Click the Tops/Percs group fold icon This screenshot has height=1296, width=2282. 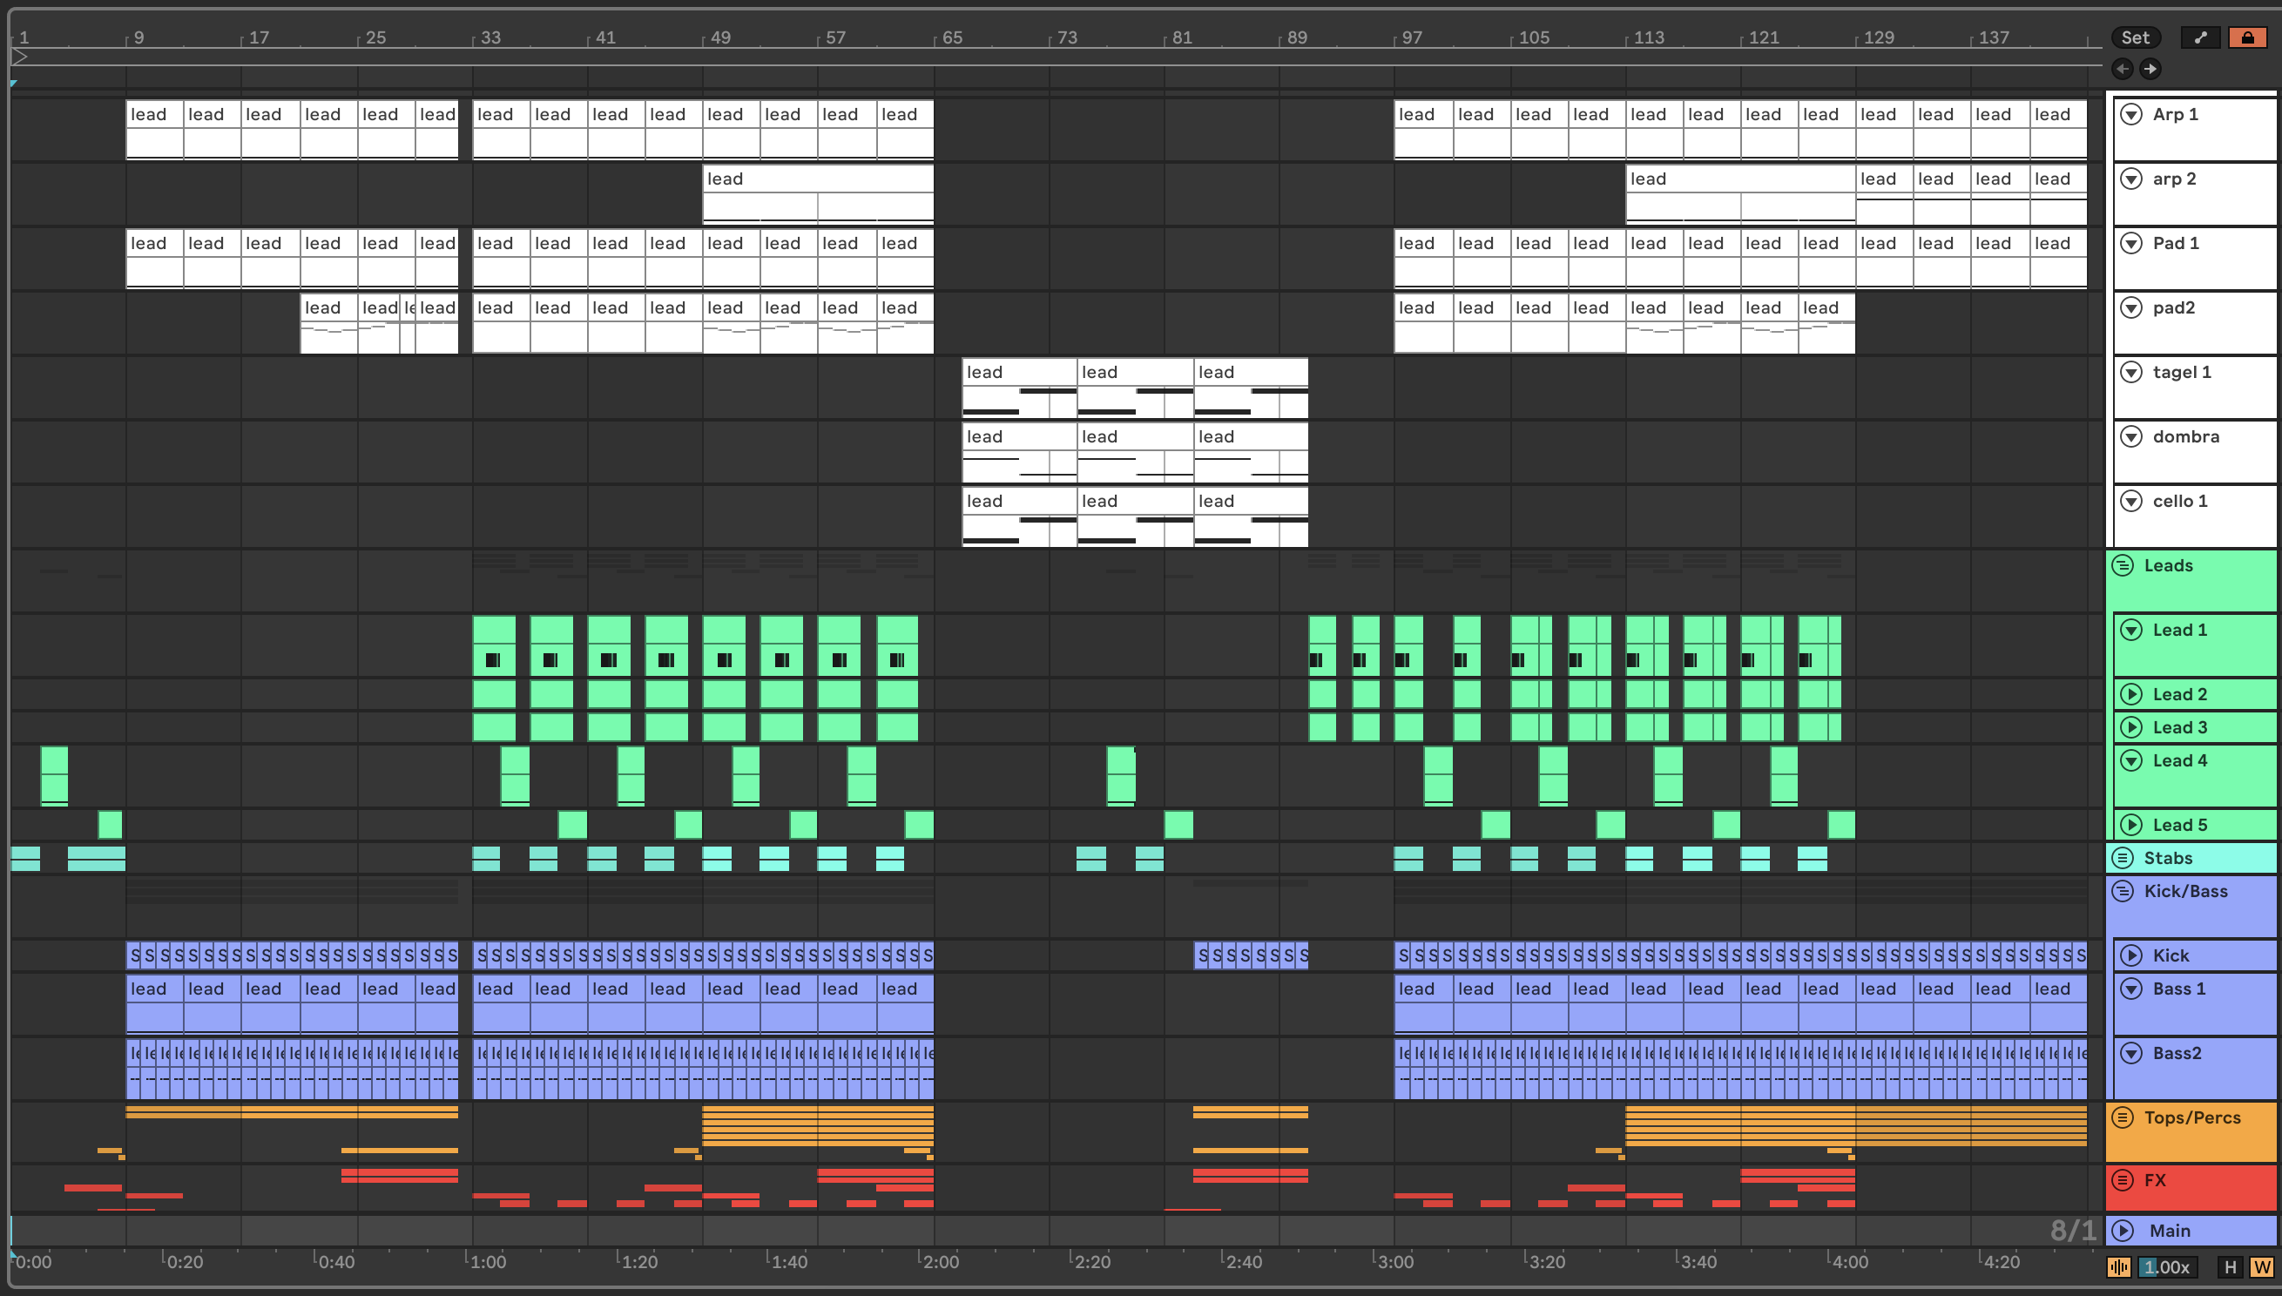(x=2123, y=1118)
